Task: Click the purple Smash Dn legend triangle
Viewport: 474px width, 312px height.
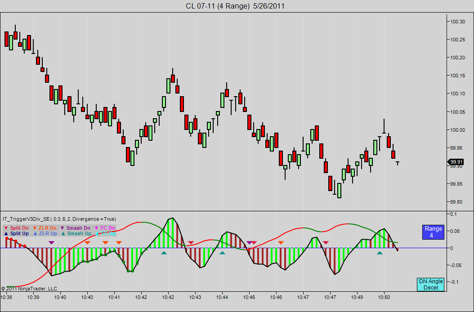Action: tap(63, 228)
